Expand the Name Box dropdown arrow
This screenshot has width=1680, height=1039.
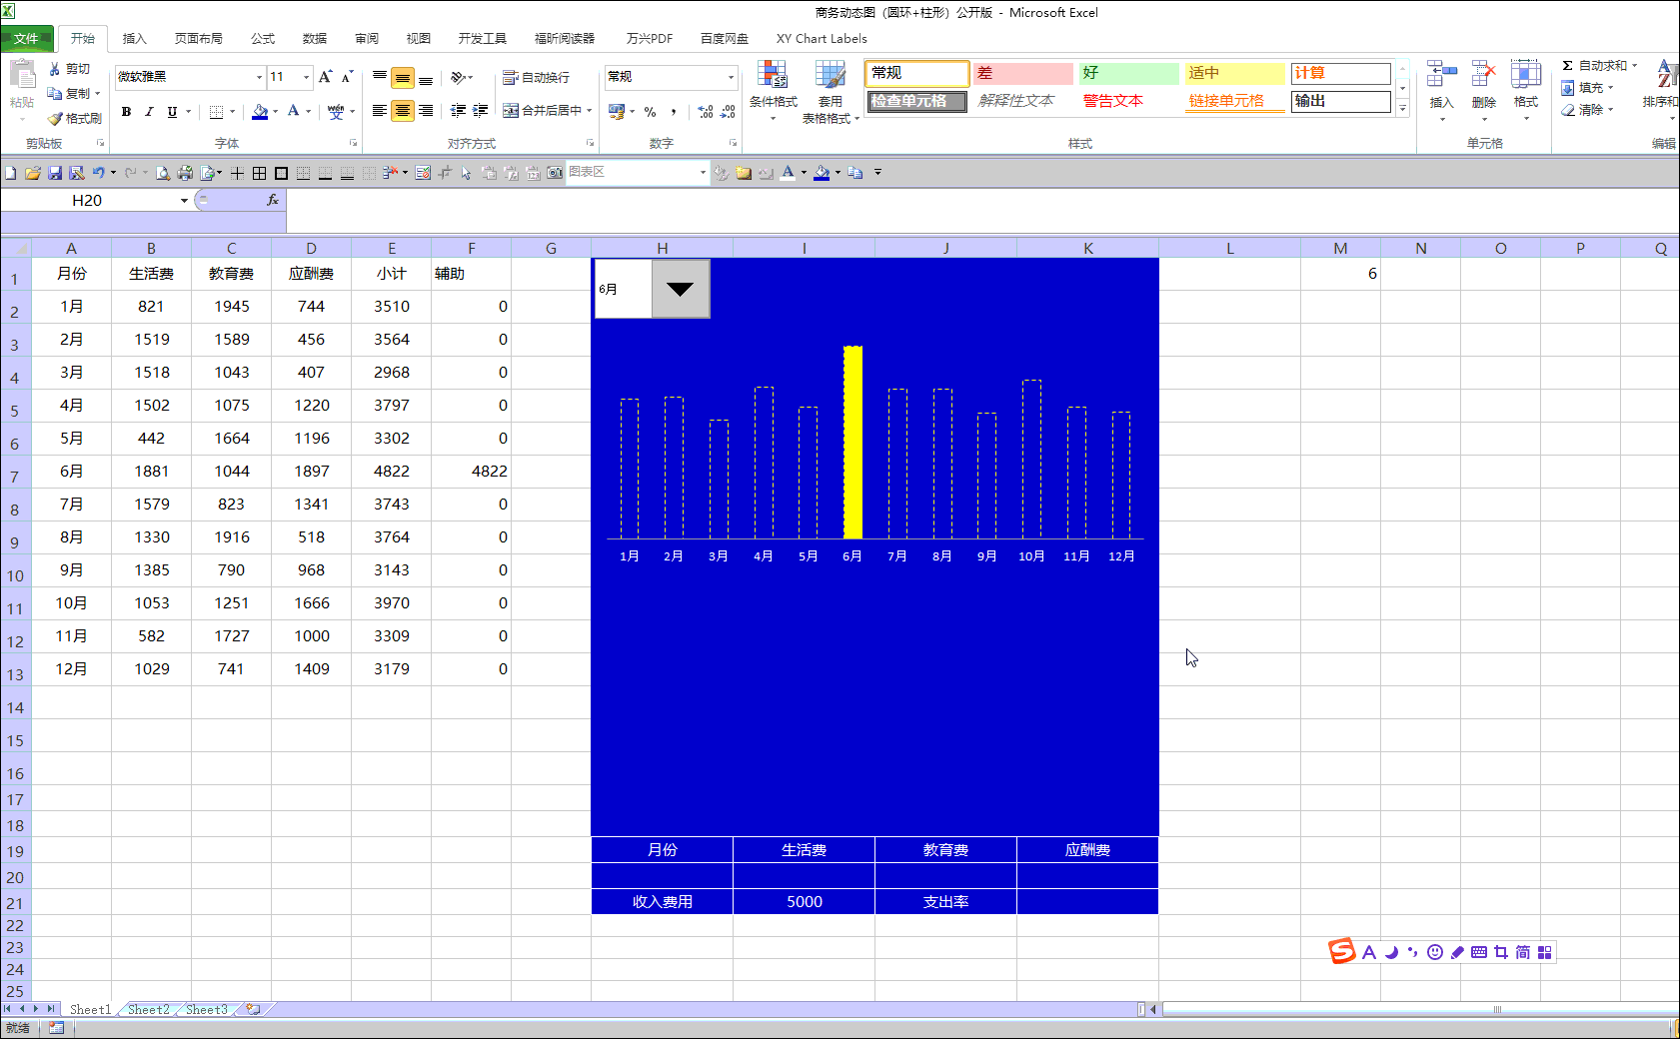[184, 201]
